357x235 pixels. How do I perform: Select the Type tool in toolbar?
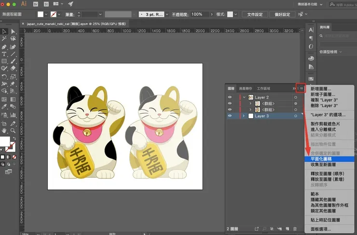4,54
